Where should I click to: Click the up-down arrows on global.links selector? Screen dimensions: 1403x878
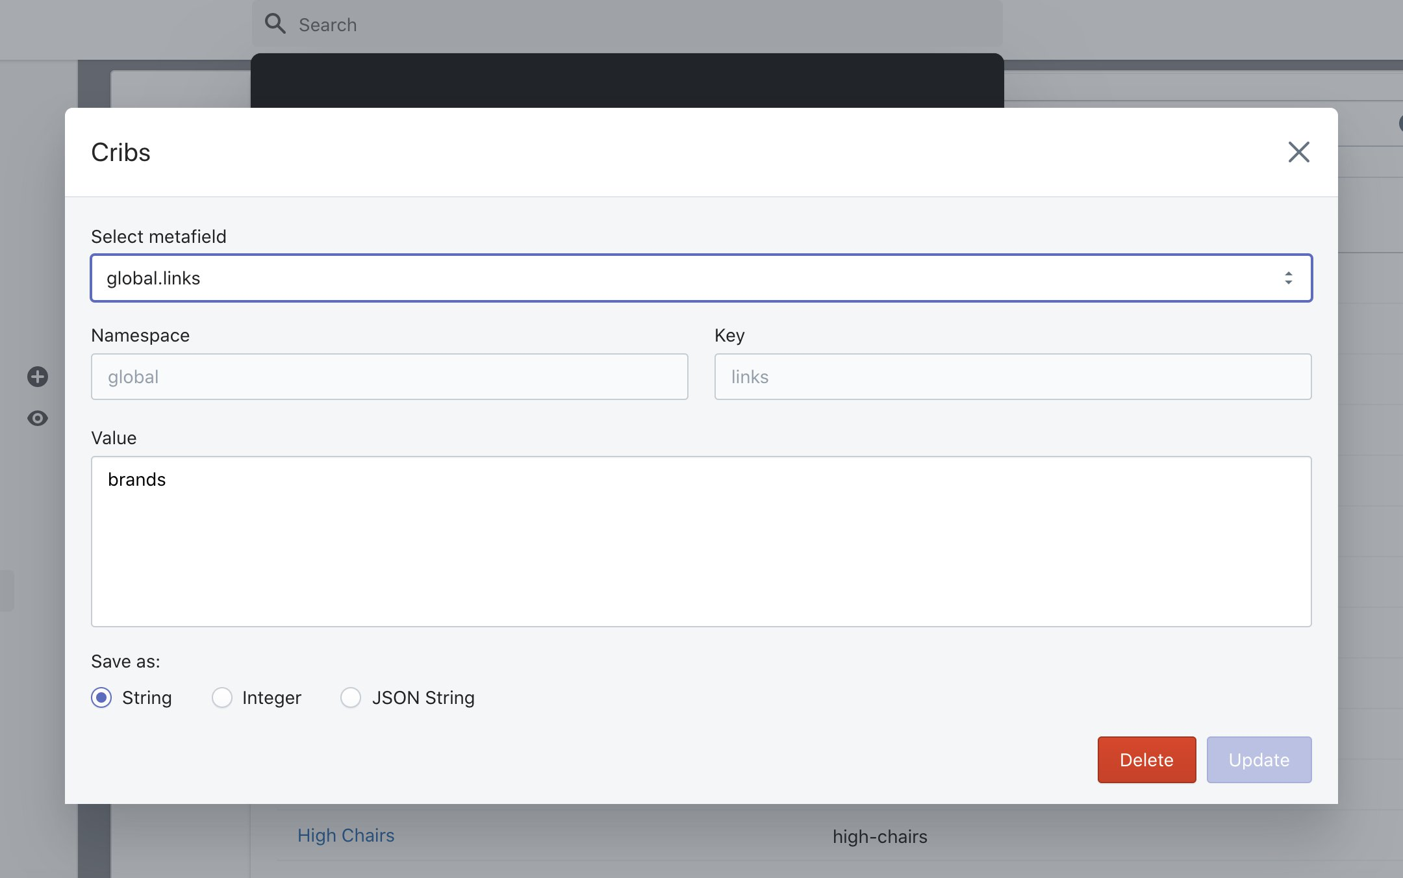tap(1288, 278)
